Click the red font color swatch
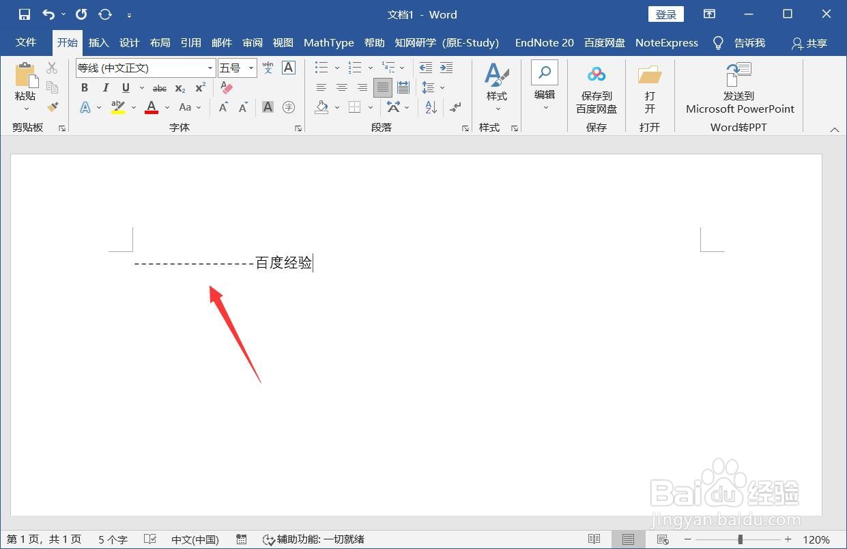Screen dimensions: 847x549 152,107
